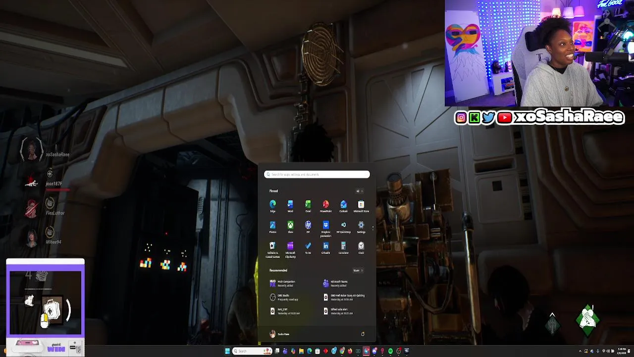Open Solitaire & Casual Games
634x357 pixels.
point(272,249)
